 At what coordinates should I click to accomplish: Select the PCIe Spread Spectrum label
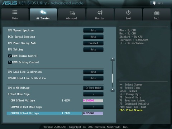21,37
